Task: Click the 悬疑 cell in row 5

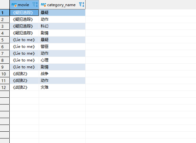Action: pyautogui.click(x=62, y=40)
